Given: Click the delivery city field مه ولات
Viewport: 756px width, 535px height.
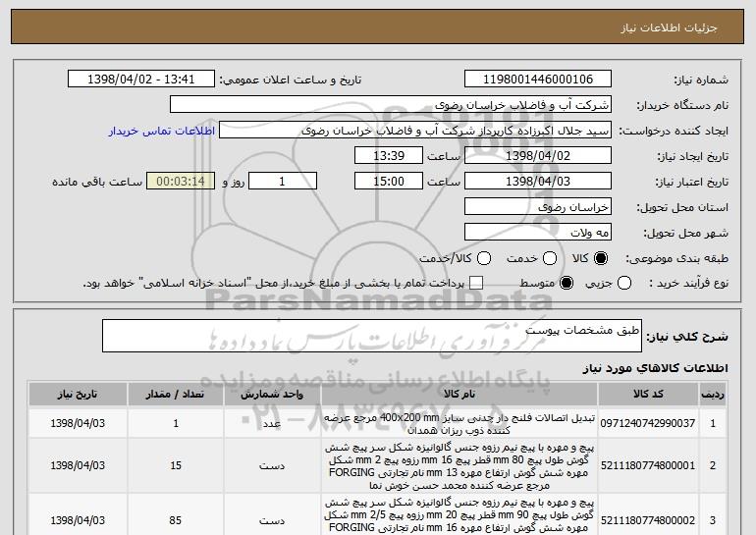Looking at the screenshot, I should [538, 233].
